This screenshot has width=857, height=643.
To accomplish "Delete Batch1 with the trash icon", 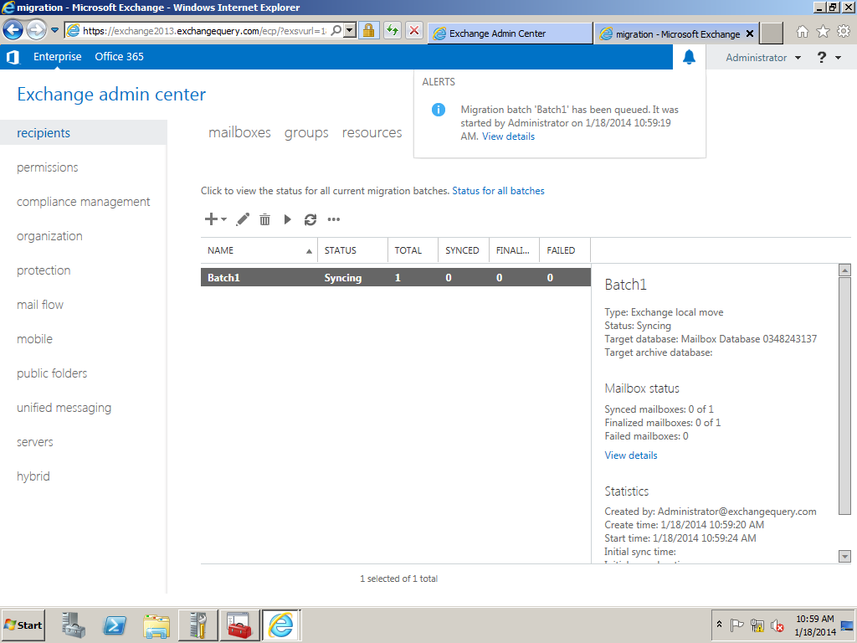I will tap(264, 219).
